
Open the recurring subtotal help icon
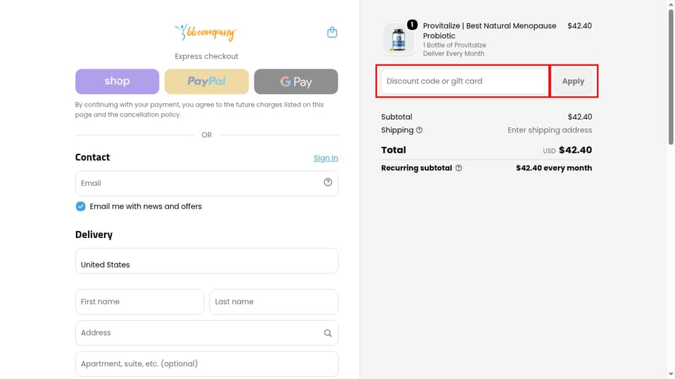[x=459, y=168]
